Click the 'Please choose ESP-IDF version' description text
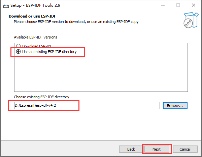This screenshot has width=202, height=157. 76,22
